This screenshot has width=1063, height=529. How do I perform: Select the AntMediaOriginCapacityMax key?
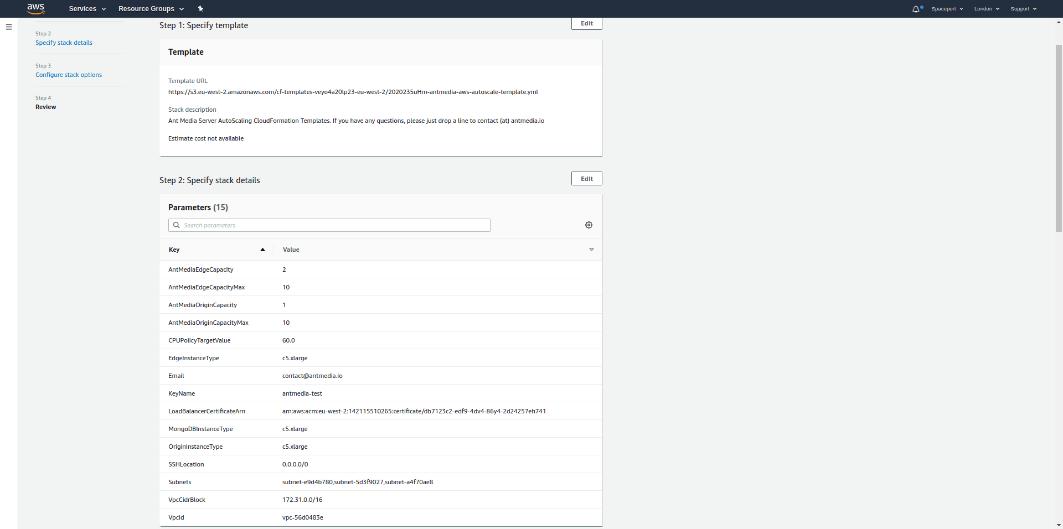[x=208, y=323]
